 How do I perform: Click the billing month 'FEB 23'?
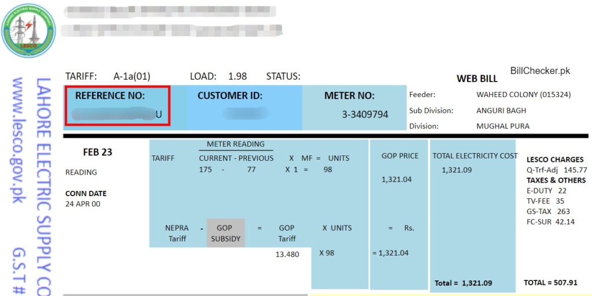point(97,153)
